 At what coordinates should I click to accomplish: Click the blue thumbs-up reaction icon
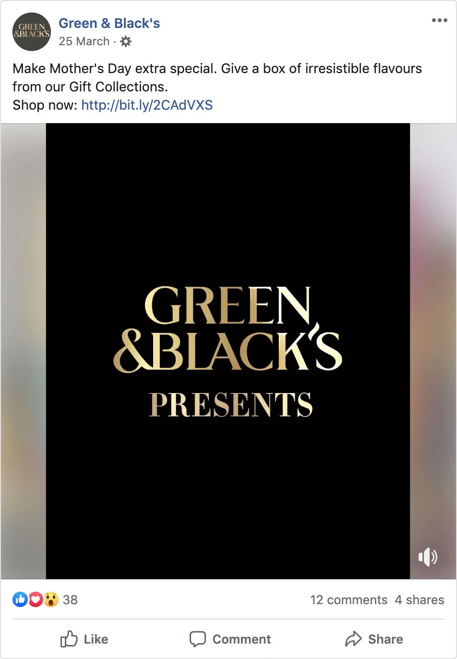(20, 599)
